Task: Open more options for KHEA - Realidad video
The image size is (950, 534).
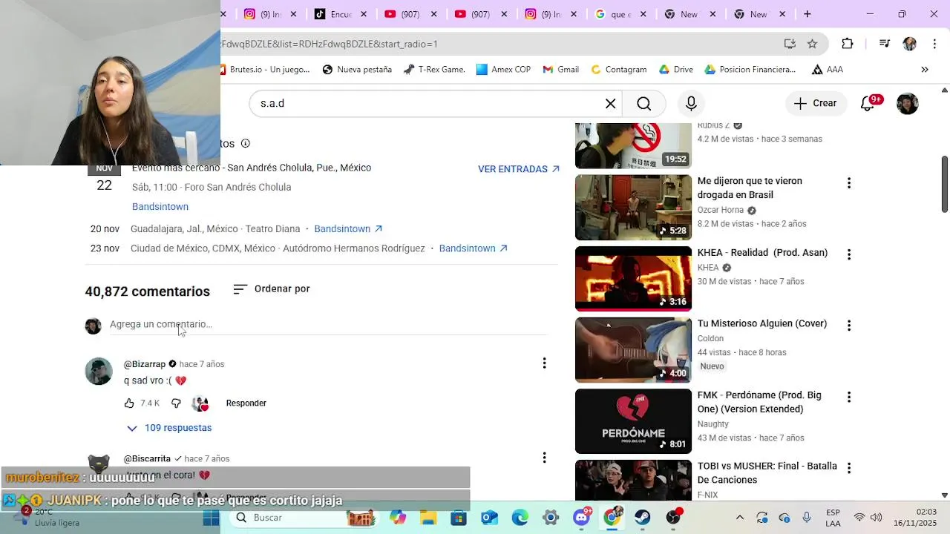Action: point(849,254)
